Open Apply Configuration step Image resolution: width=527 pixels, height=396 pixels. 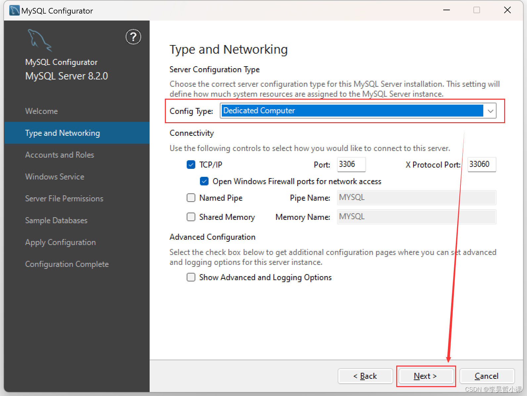pos(60,242)
